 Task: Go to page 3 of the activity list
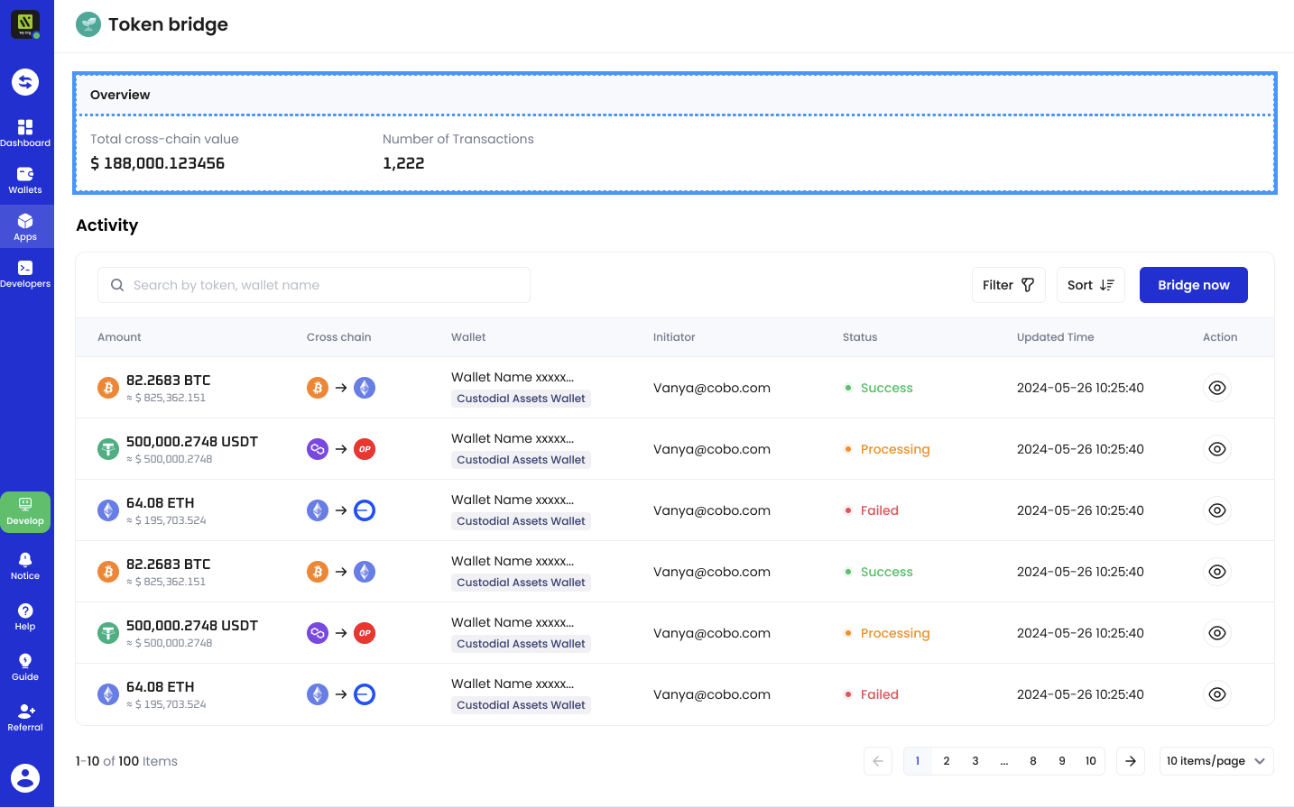pos(975,760)
